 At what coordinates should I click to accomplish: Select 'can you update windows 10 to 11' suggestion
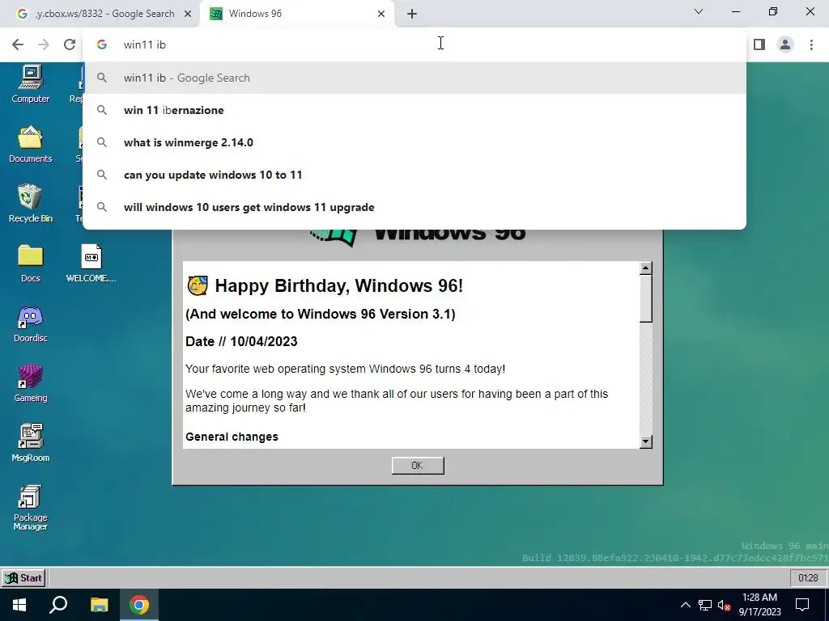tap(414, 175)
